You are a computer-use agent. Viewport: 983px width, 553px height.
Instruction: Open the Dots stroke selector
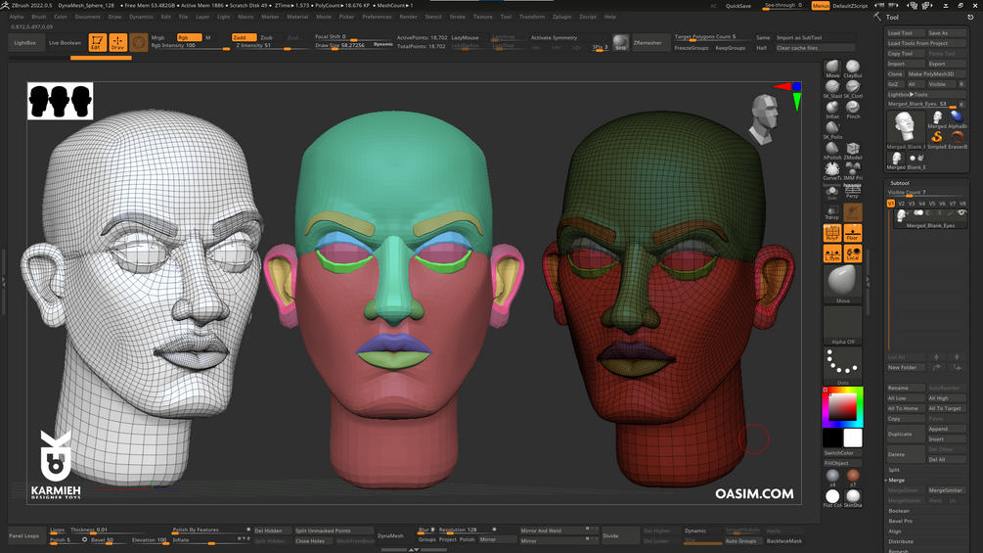point(842,366)
